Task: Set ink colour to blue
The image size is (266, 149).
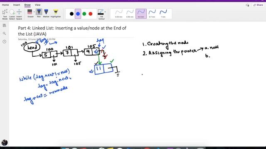Action: pyautogui.click(x=78, y=14)
